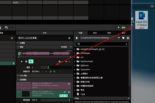Toggle the R button on layer
The image size is (155, 103).
13,64
